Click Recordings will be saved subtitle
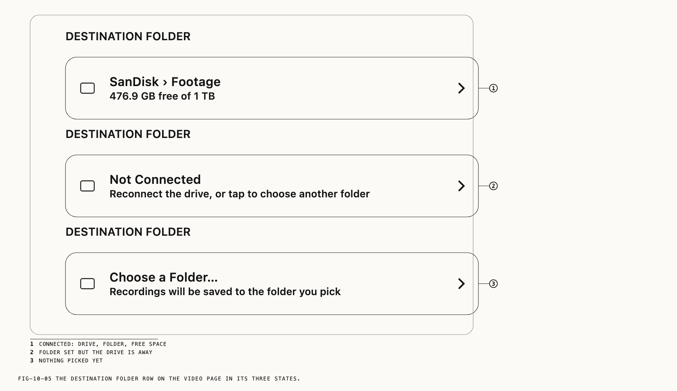 point(225,292)
